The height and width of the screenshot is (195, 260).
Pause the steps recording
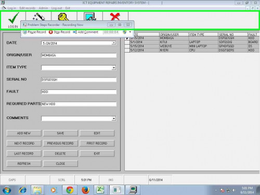pos(34,32)
